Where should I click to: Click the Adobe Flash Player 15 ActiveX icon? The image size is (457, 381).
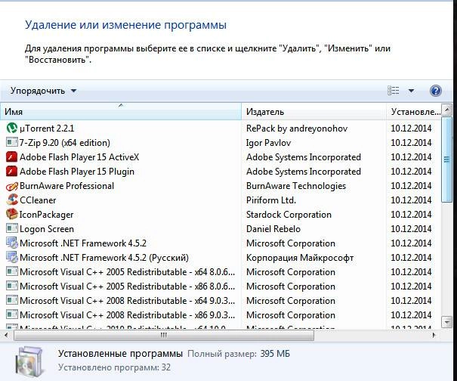pos(12,156)
